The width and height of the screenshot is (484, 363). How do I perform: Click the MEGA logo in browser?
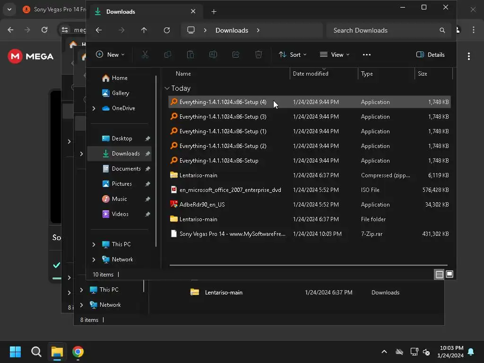[x=31, y=57]
